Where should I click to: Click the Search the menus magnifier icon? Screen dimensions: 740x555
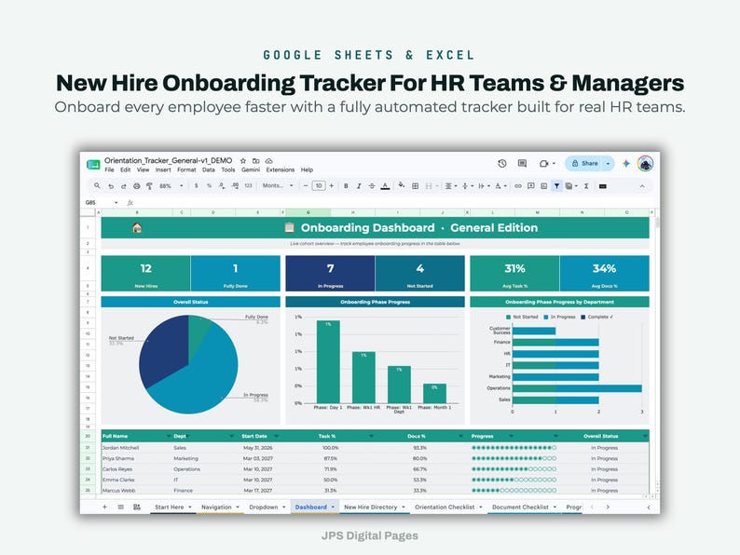coord(97,186)
